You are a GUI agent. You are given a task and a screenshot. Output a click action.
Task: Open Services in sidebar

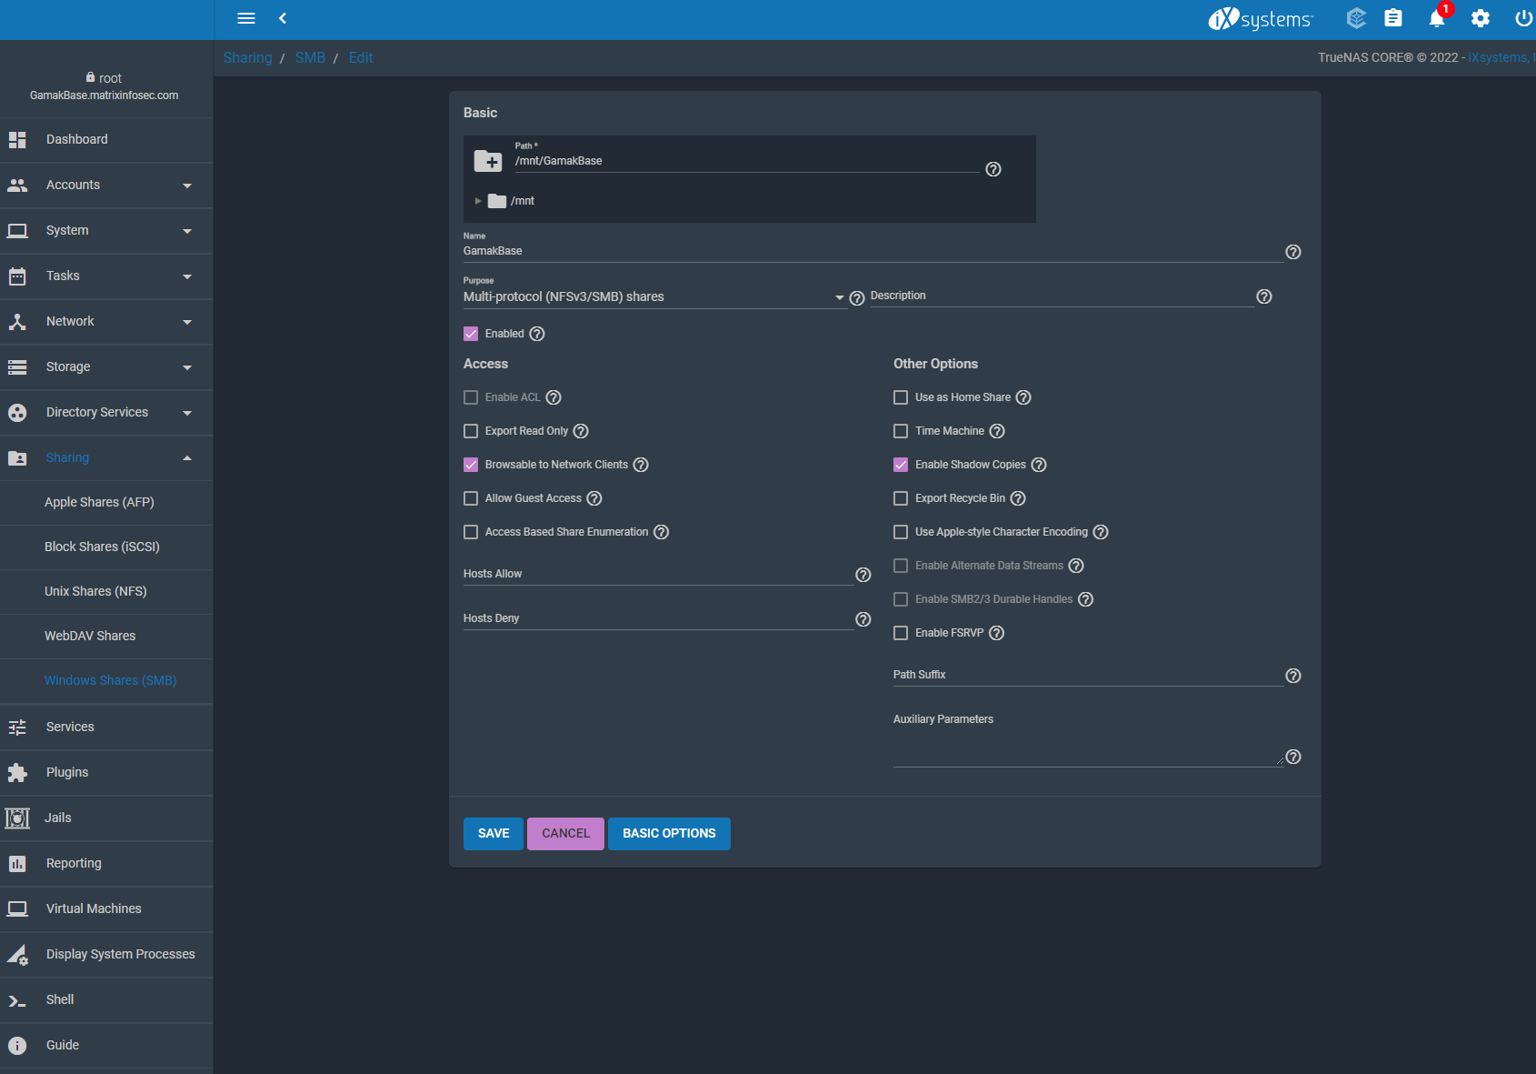(106, 728)
